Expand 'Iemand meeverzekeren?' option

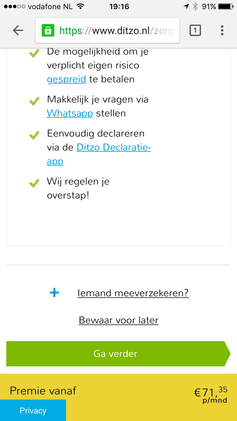[x=133, y=293]
